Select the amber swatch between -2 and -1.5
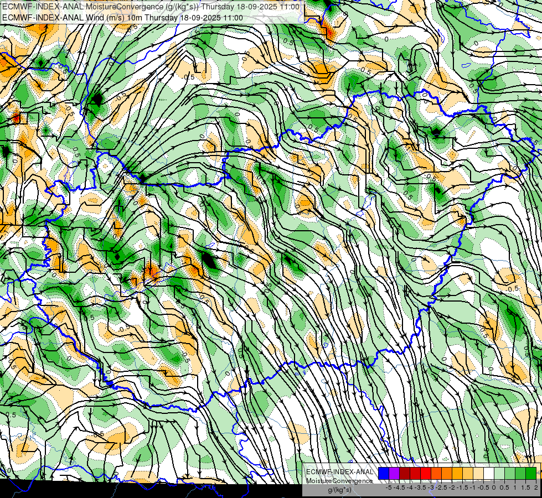This screenshot has height=498, width=542. click(x=457, y=473)
